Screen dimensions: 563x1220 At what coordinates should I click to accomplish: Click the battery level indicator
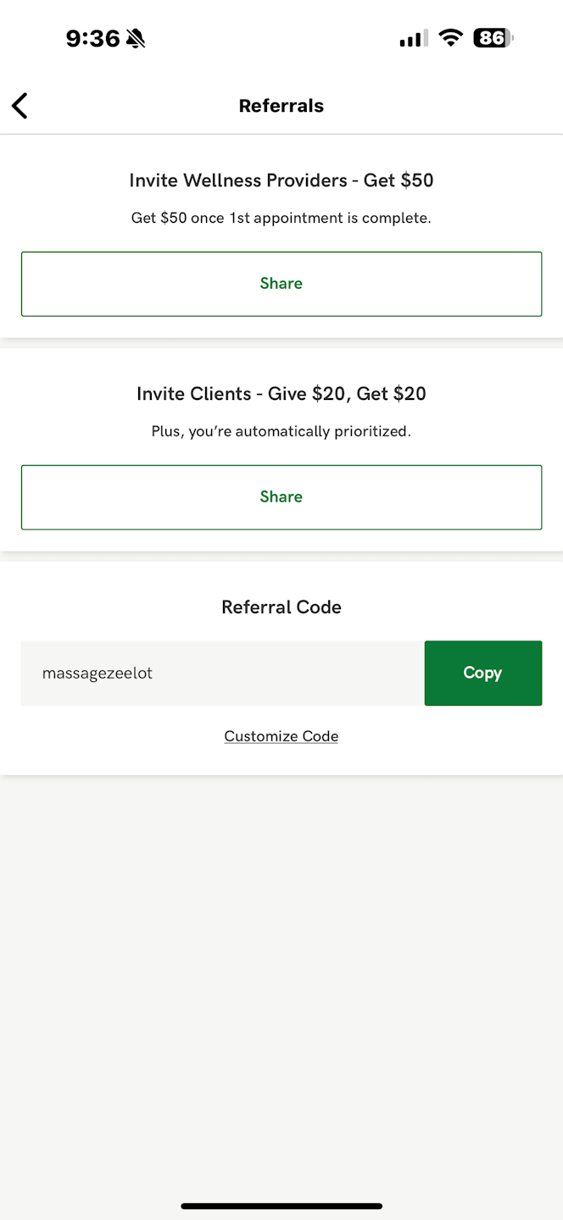(493, 38)
